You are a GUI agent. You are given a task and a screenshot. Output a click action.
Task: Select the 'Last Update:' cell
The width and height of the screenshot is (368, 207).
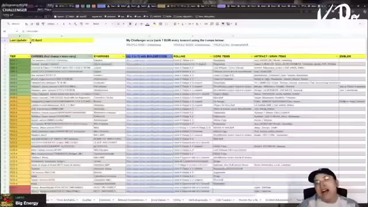click(20, 40)
